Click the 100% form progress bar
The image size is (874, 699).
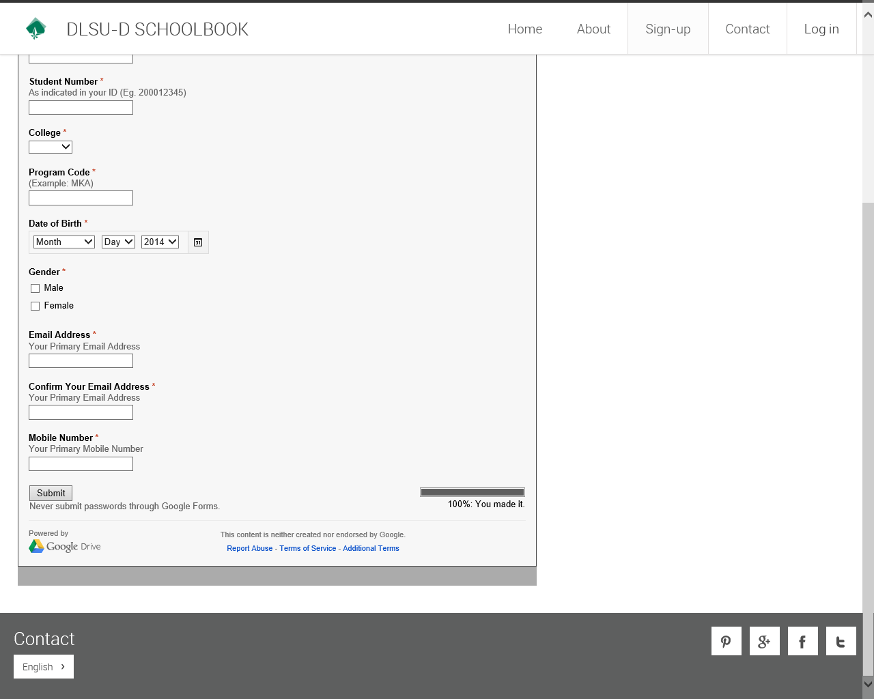pos(472,492)
